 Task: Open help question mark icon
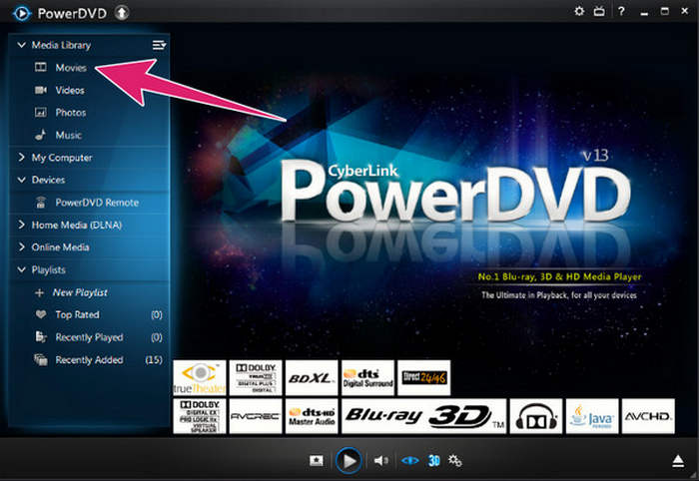(621, 11)
